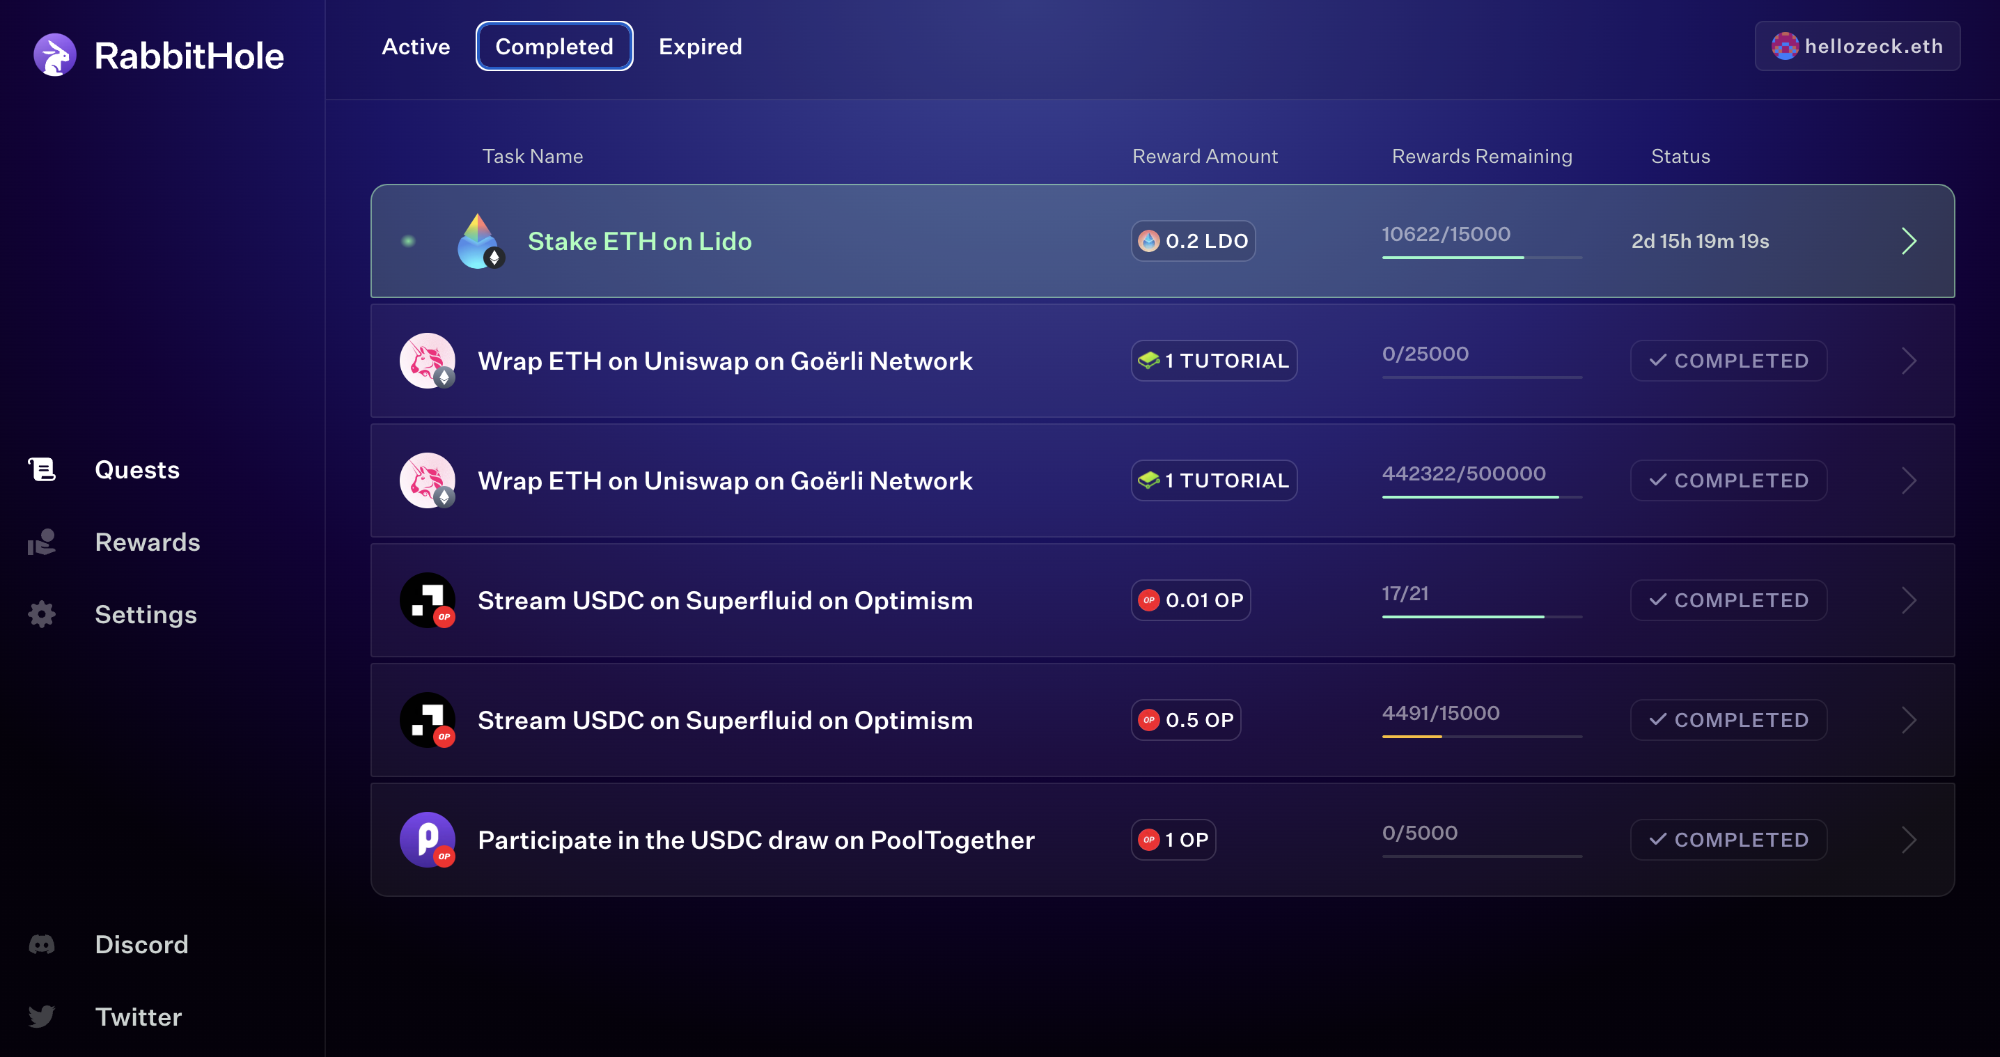
Task: Click the green tutorial icon on the 442322/500000 row
Action: pyautogui.click(x=1149, y=480)
